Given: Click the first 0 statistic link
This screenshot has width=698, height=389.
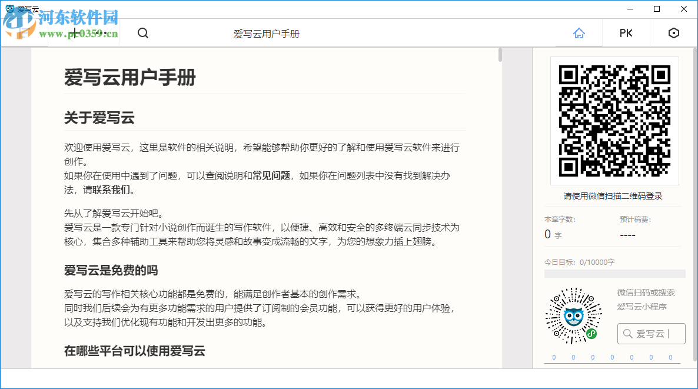Looking at the screenshot, I should point(553,357).
